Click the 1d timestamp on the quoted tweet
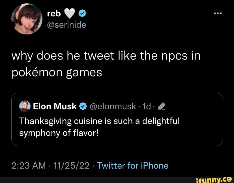 (148, 106)
